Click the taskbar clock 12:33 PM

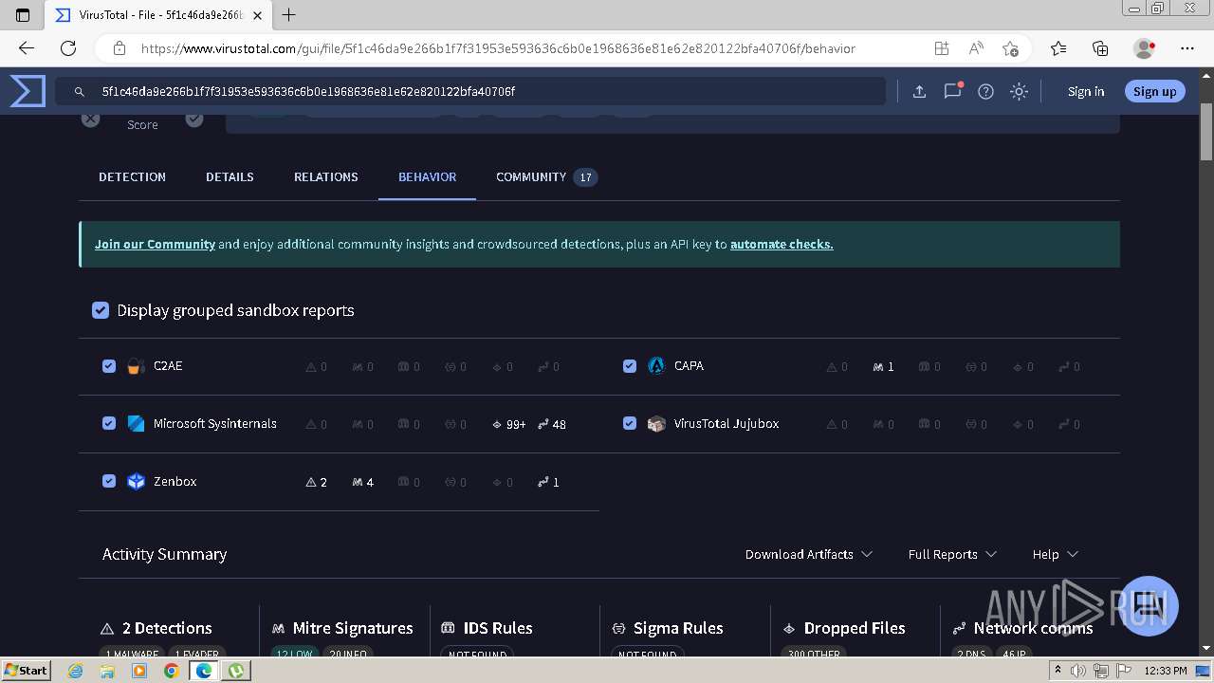[1166, 671]
